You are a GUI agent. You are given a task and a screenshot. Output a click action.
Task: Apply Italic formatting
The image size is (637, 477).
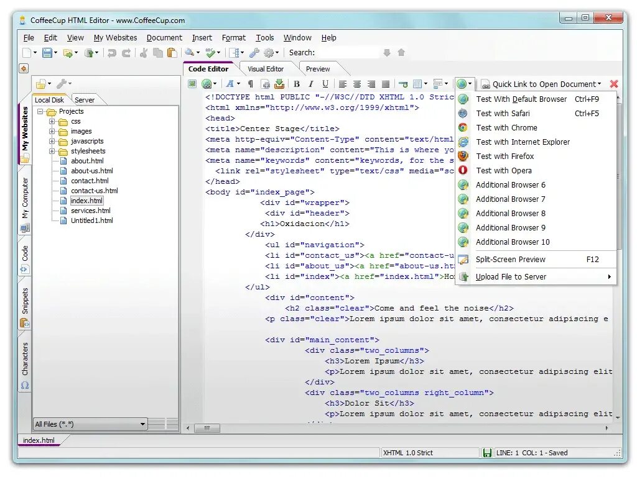pyautogui.click(x=311, y=84)
